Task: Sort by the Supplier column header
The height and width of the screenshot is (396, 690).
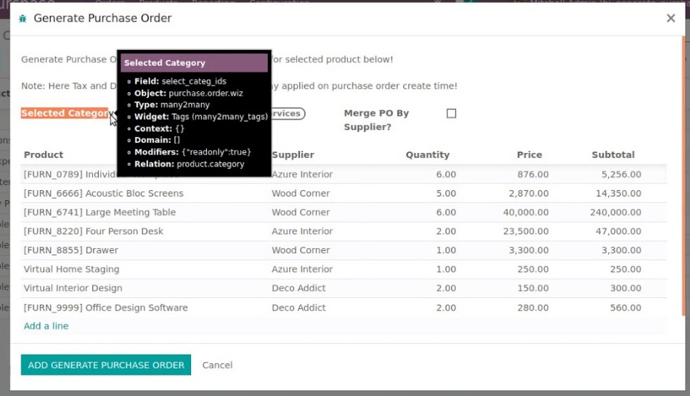Action: click(x=293, y=154)
